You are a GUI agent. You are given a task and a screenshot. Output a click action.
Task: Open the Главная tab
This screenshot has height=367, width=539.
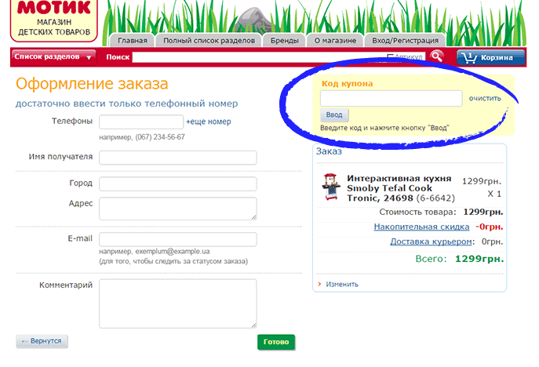132,41
